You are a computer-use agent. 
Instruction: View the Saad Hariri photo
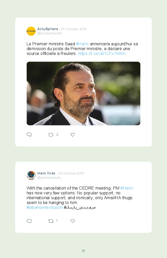pyautogui.click(x=83, y=93)
